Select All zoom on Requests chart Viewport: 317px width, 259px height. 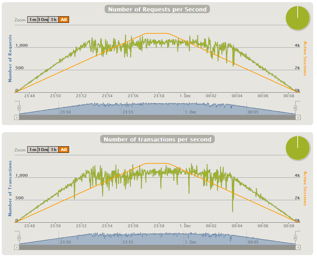(x=64, y=20)
